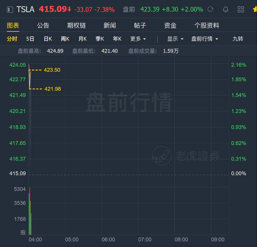Open the 资金 capital flow tab
The image size is (257, 247).
(170, 26)
